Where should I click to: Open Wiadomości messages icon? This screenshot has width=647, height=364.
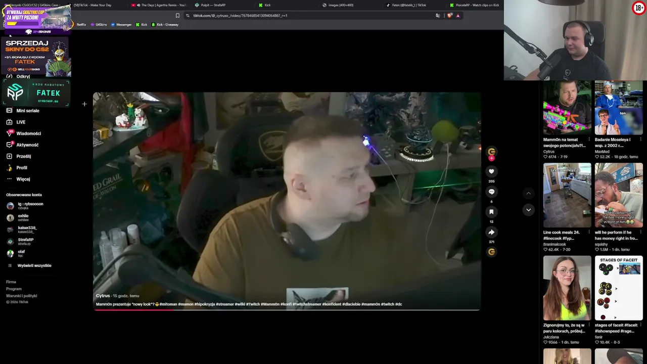(x=9, y=133)
